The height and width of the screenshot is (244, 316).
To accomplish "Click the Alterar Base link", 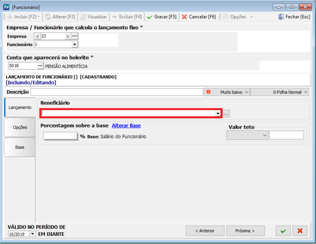I will click(126, 126).
